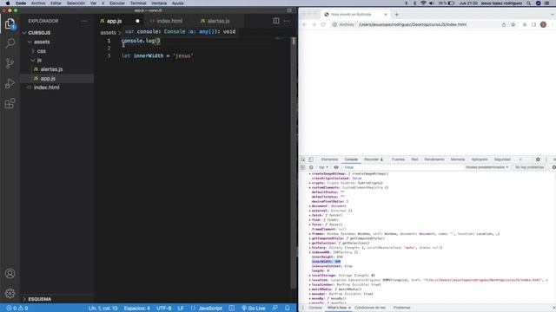
Task: Expand the location console entry
Action: pos(310,280)
